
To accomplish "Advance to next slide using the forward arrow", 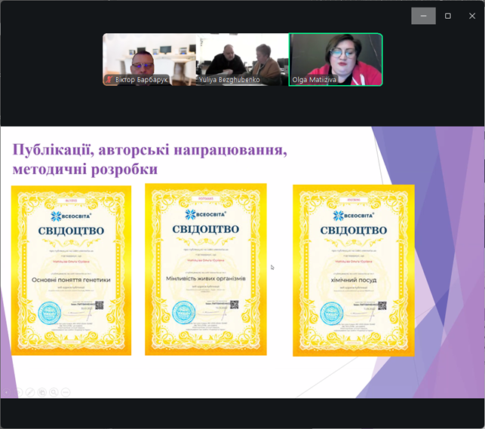I will tap(18, 393).
